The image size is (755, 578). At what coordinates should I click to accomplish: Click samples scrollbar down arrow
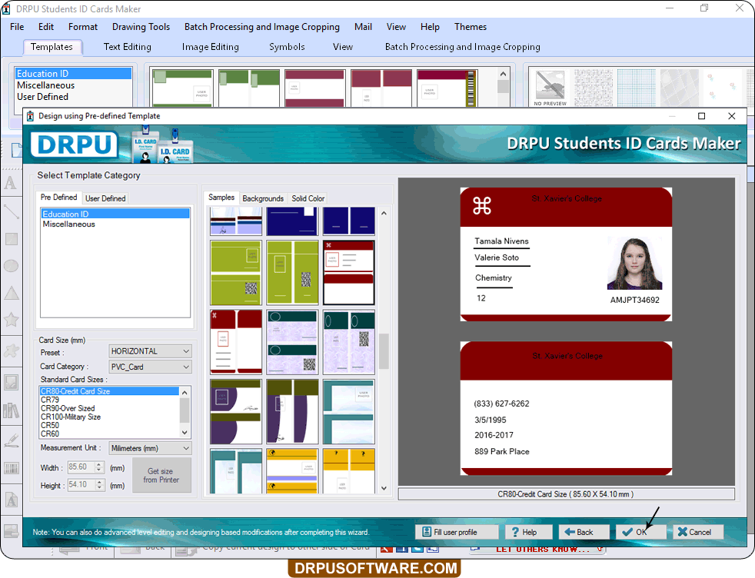coord(384,488)
